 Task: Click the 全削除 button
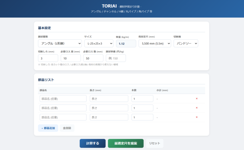[67, 128]
